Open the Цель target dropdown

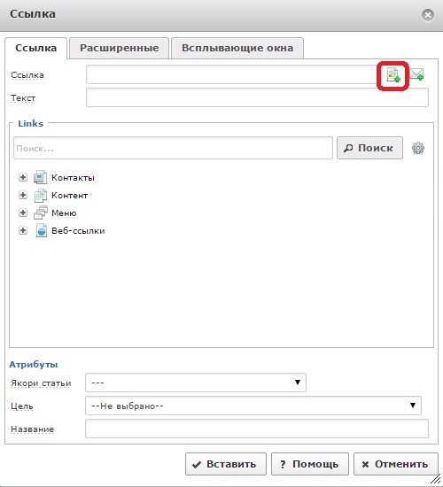[x=253, y=406]
